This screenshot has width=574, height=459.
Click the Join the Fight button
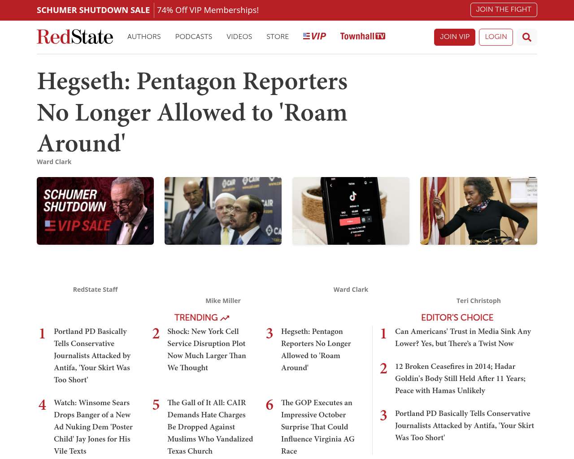click(503, 9)
